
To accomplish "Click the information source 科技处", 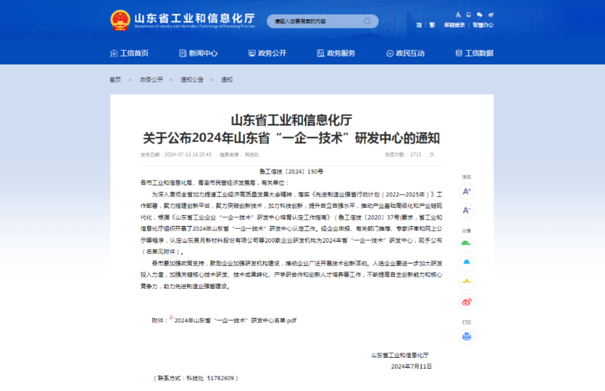I will pos(252,155).
